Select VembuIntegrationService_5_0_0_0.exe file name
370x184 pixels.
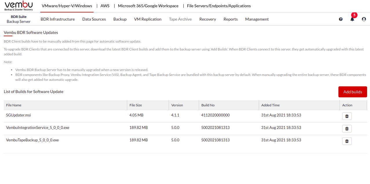(38, 127)
